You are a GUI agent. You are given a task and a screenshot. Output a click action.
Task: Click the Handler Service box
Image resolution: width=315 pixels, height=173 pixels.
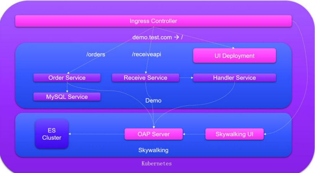click(x=234, y=78)
